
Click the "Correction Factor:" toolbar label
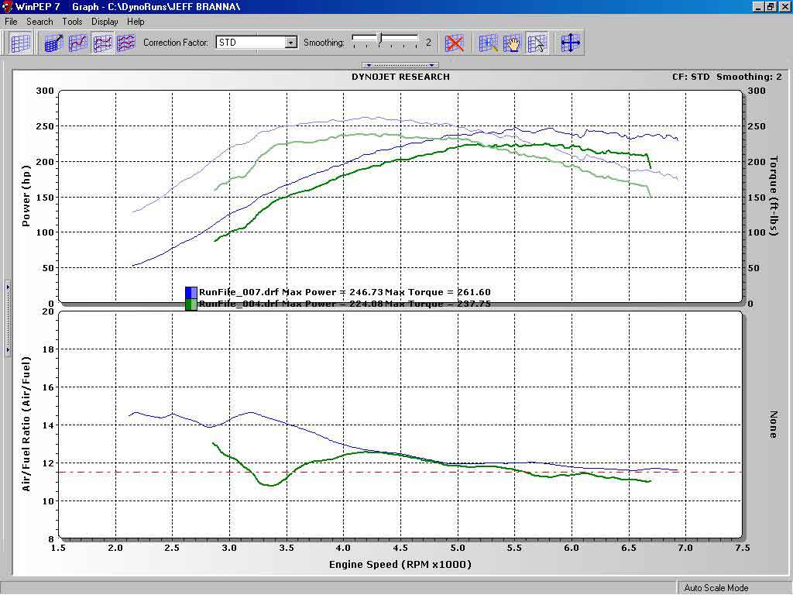(176, 43)
